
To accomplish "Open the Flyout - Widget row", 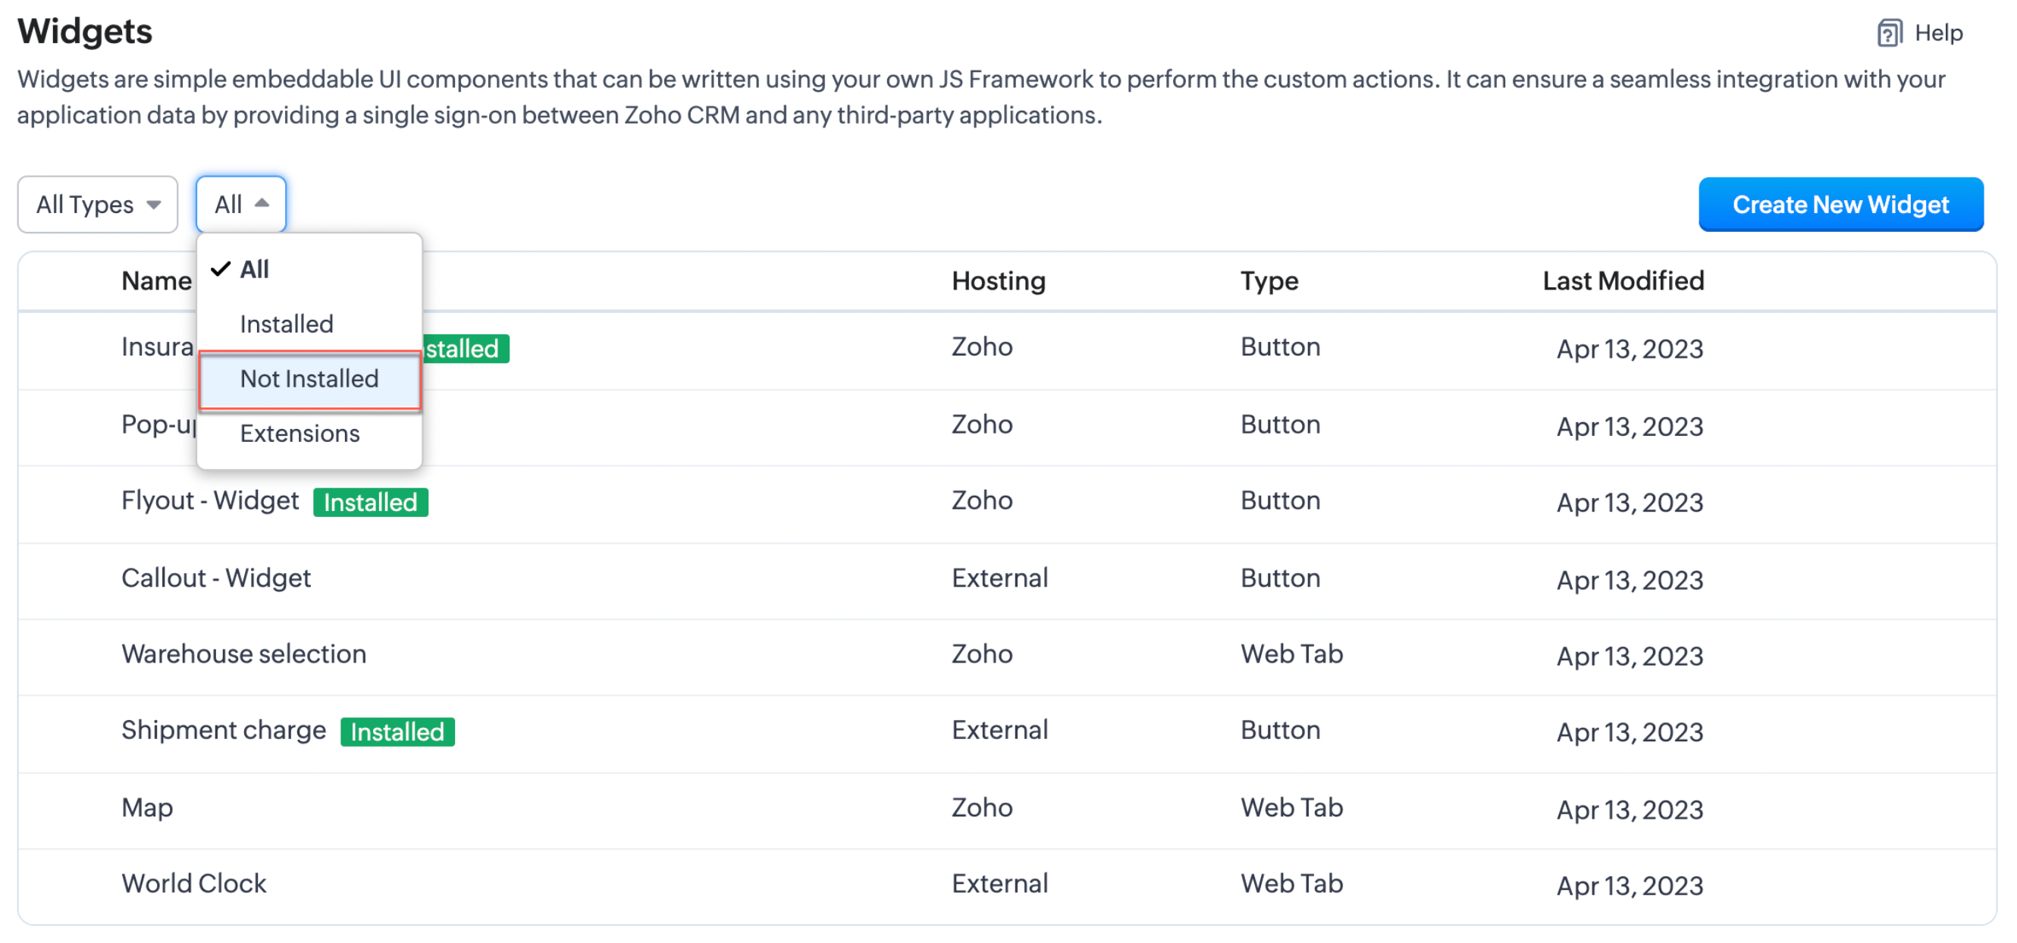I will pos(210,501).
